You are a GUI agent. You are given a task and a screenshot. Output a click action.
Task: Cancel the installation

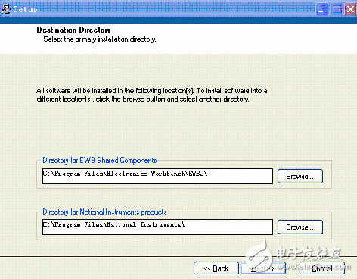pyautogui.click(x=322, y=268)
